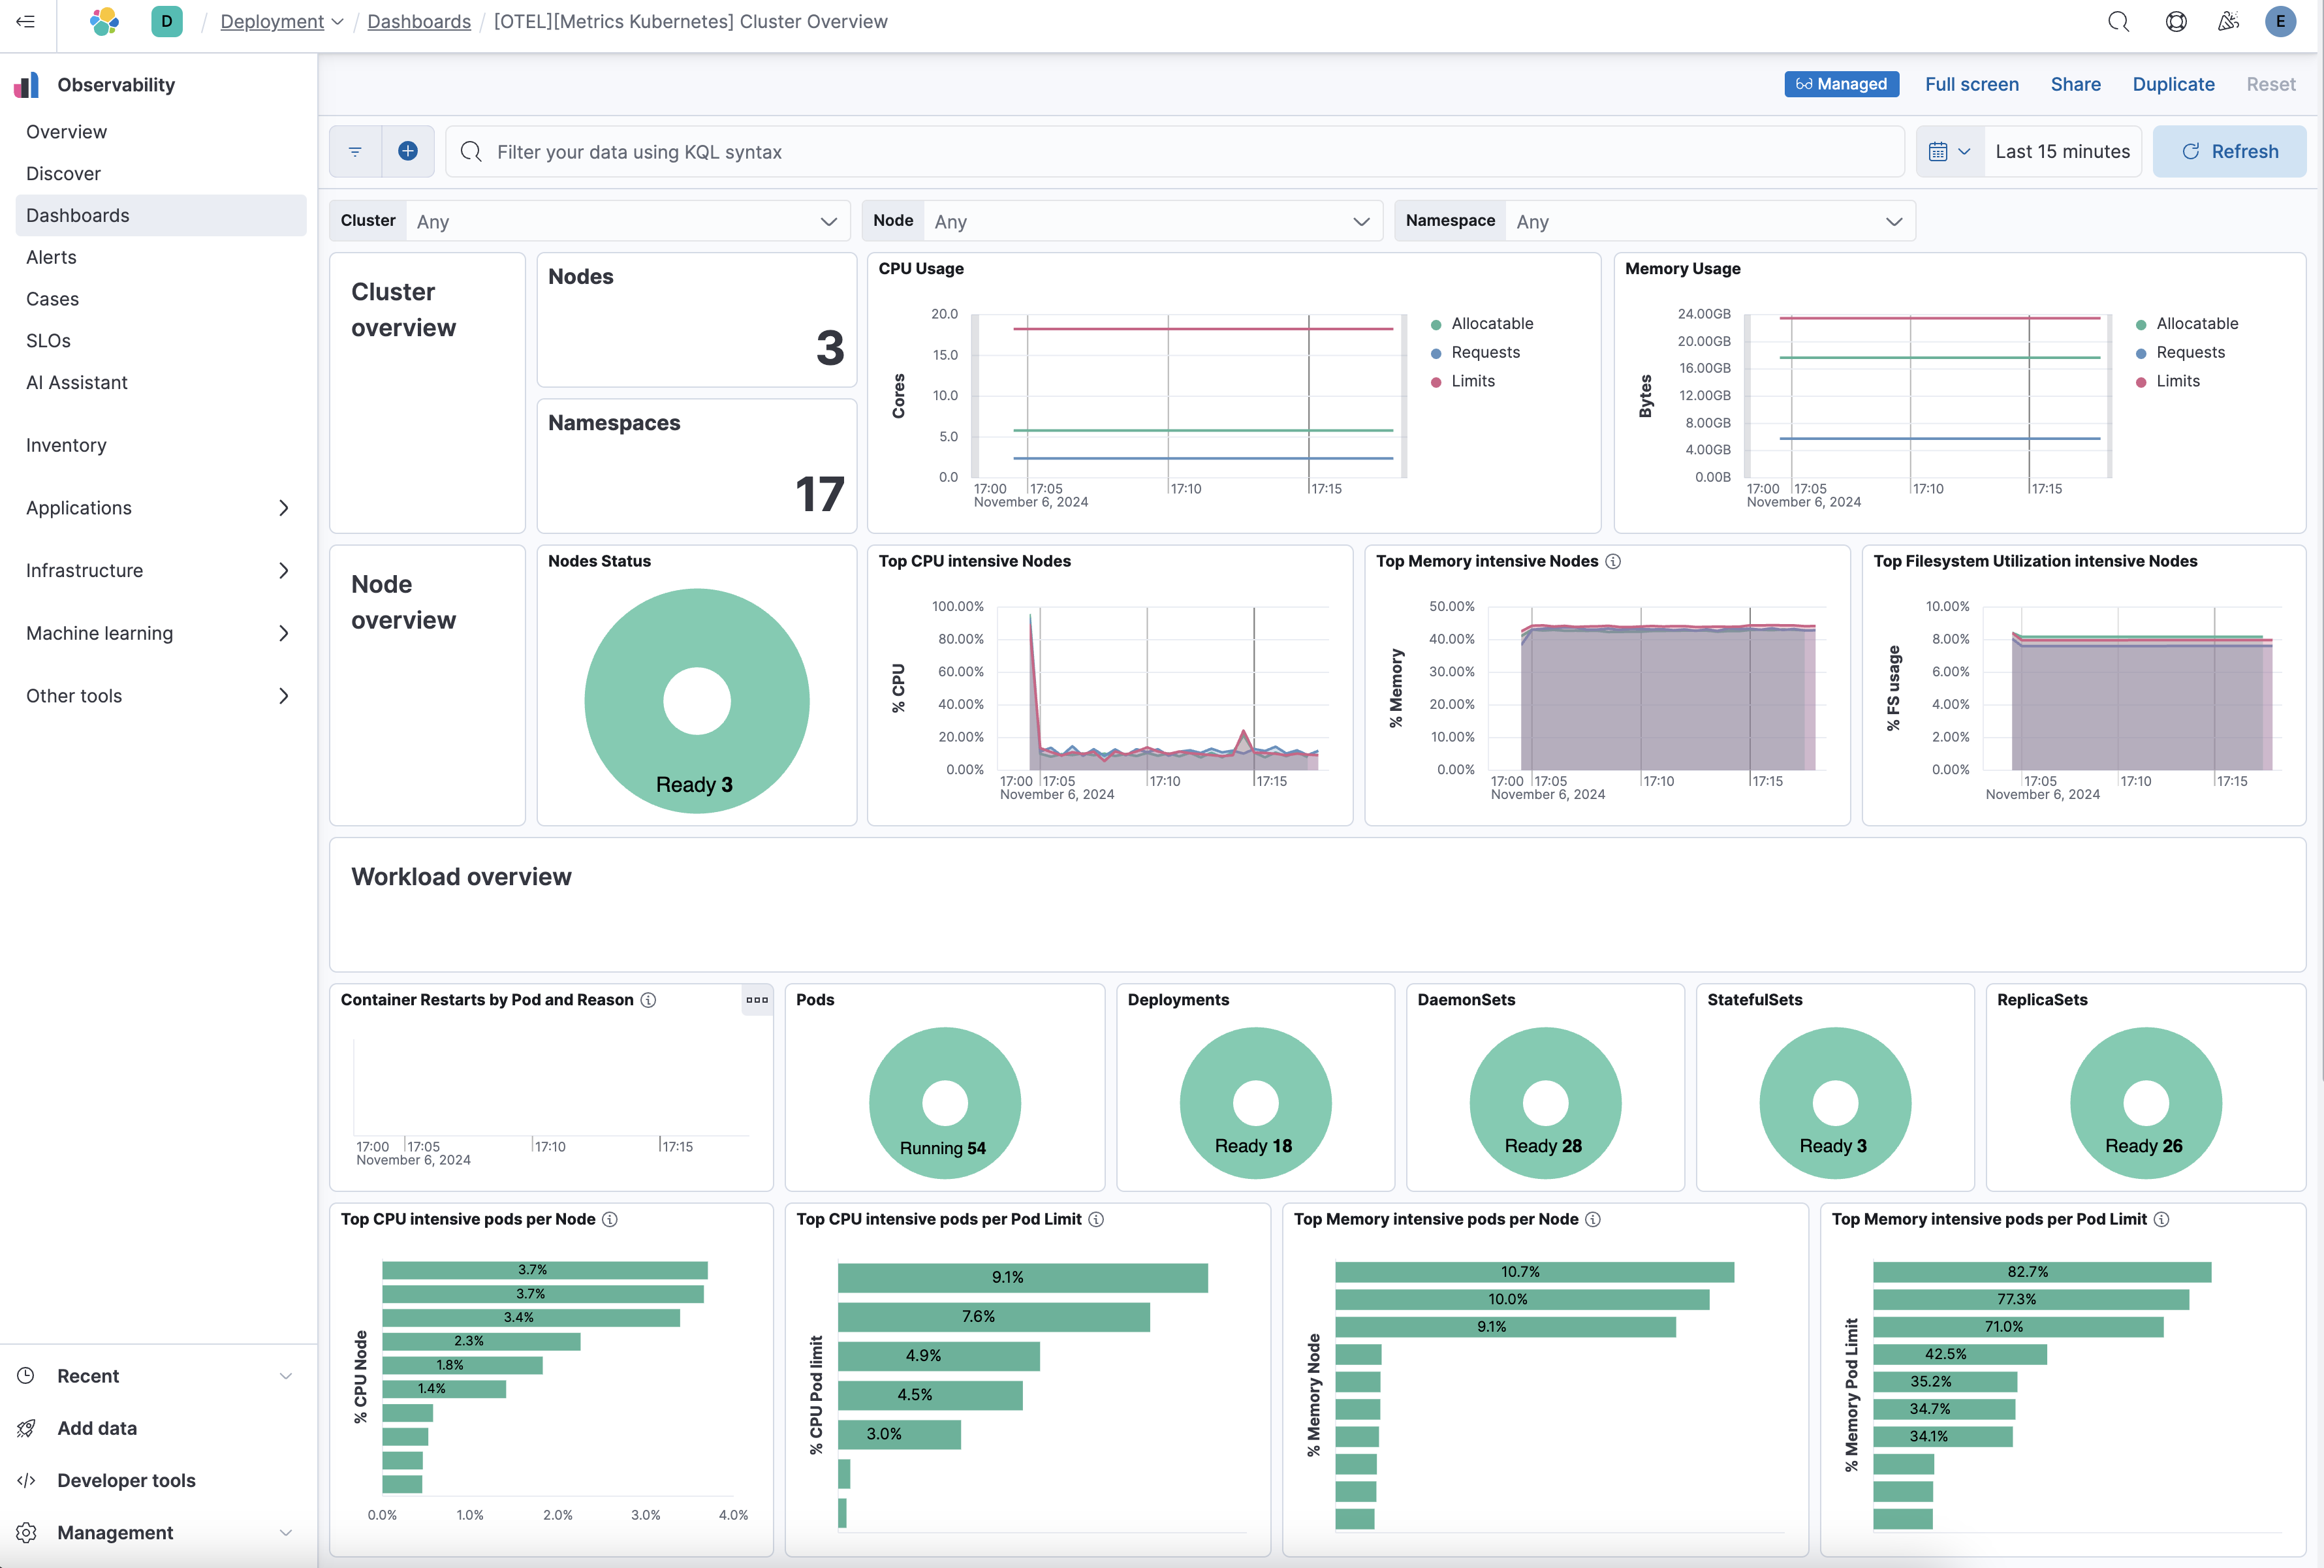Click the user avatar E
Viewport: 2324px width, 1568px height.
[2280, 21]
